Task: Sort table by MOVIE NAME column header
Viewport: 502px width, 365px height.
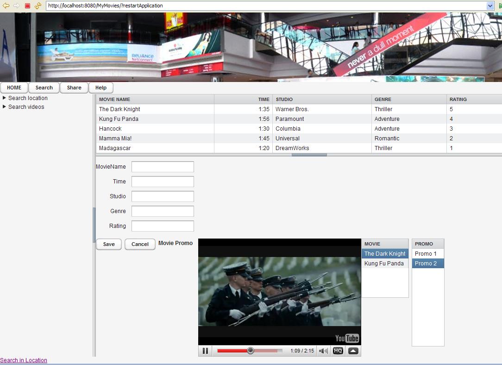Action: [x=155, y=99]
